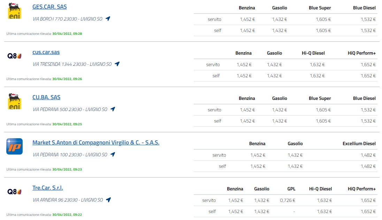
Task: Click the IP logo of Market S.Anton
Action: 14,147
